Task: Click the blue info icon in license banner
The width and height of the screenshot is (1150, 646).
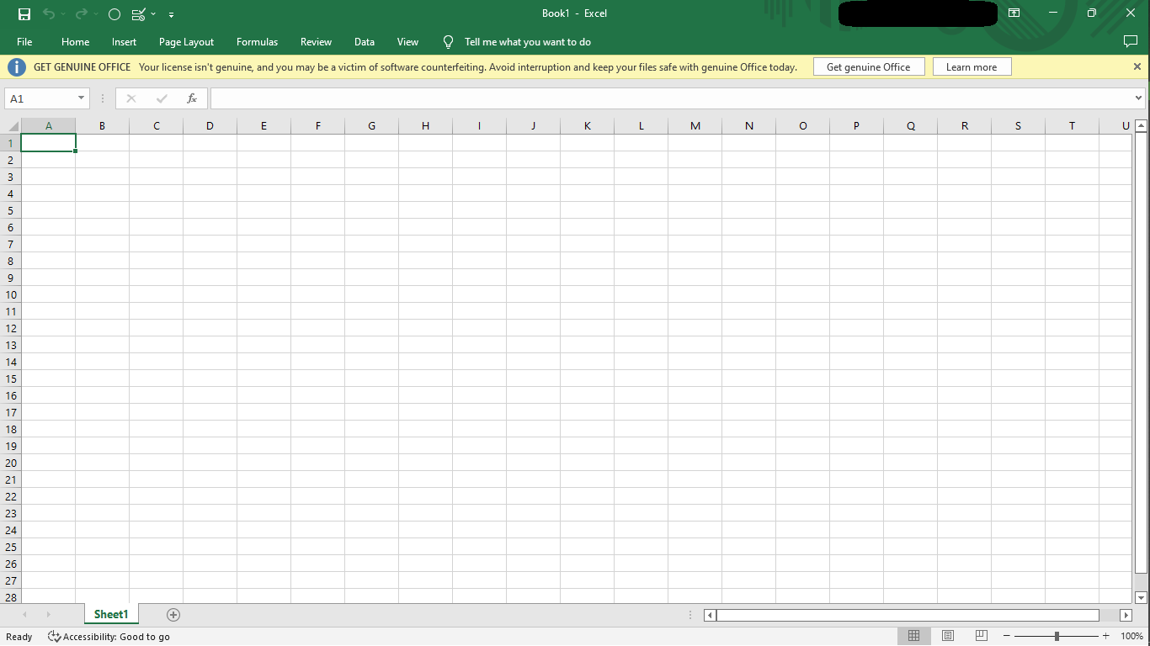Action: tap(17, 67)
